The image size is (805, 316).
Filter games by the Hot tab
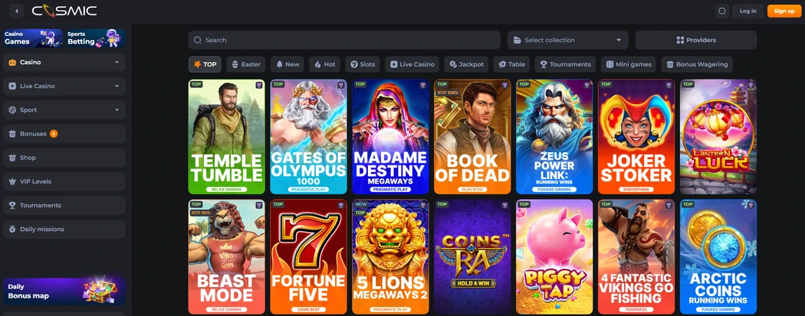(324, 64)
